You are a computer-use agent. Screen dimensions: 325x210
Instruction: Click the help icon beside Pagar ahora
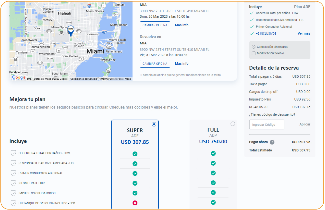(x=272, y=142)
